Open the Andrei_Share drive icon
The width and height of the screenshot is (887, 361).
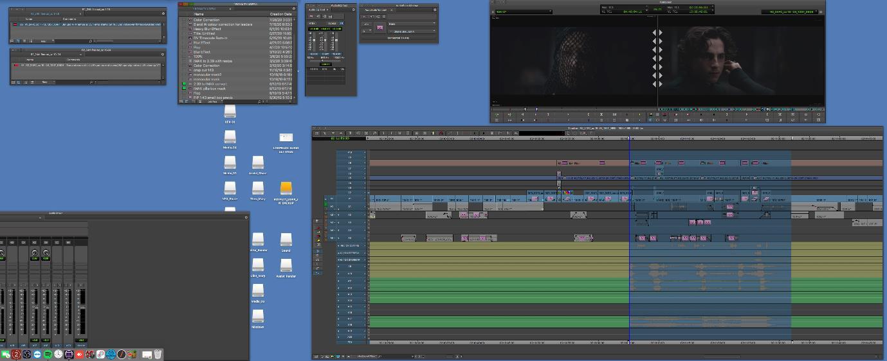[258, 162]
